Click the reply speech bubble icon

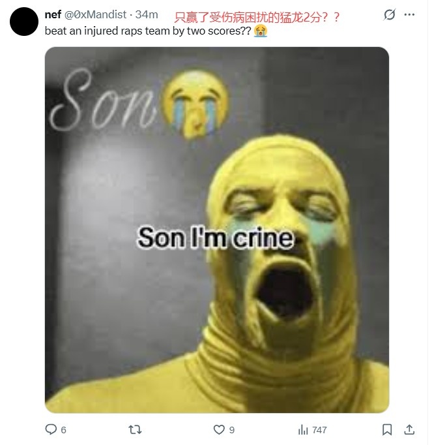(51, 429)
